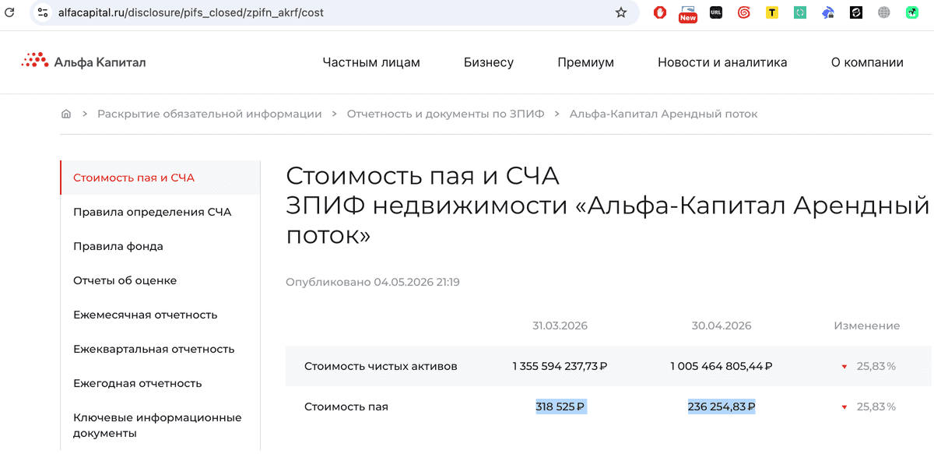Open the blue rabbit with lock extension

click(828, 12)
